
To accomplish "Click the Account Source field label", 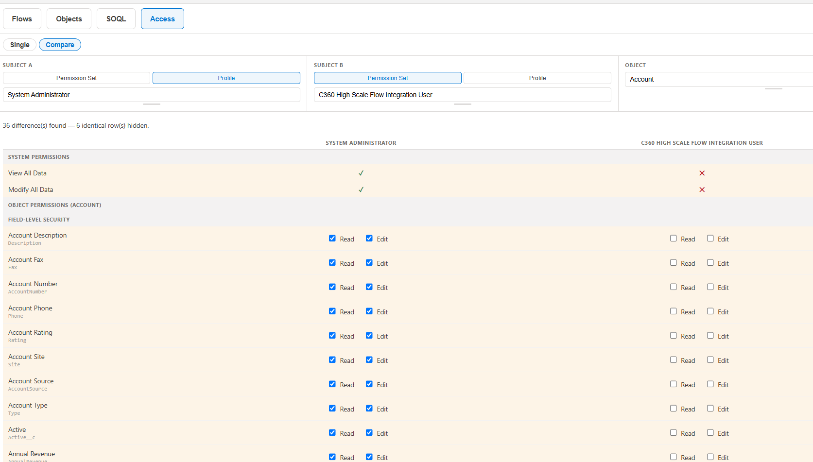I will coord(31,381).
